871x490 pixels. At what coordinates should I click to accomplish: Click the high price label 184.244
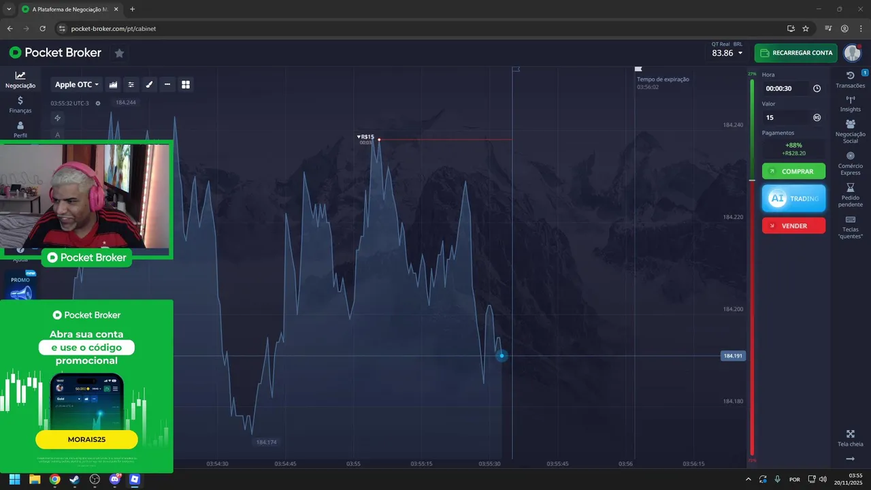click(125, 103)
